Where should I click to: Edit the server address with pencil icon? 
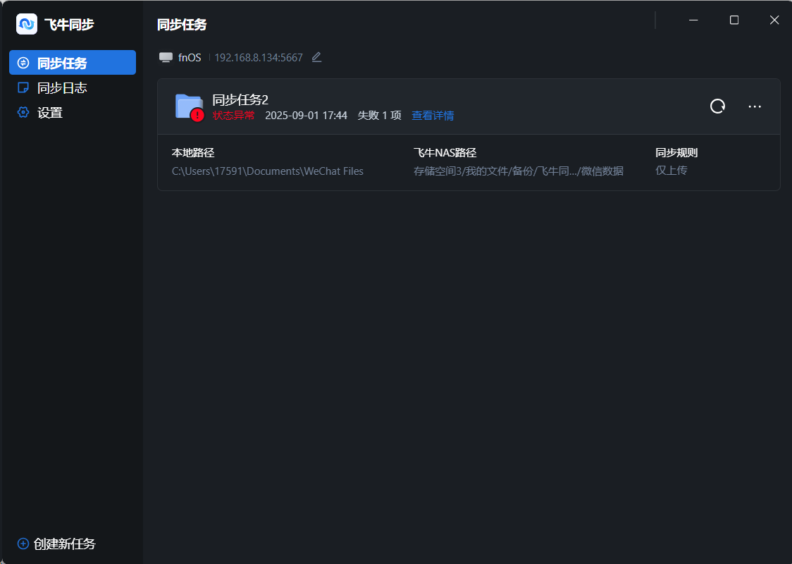(316, 57)
